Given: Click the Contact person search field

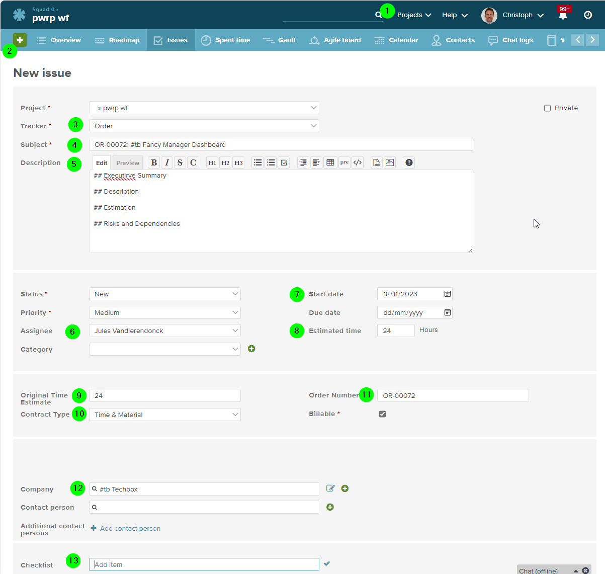Looking at the screenshot, I should coord(204,507).
